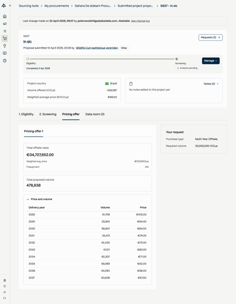Click the settings gear icon at the sidebar bottom
This screenshot has height=304, width=236.
click(5, 292)
